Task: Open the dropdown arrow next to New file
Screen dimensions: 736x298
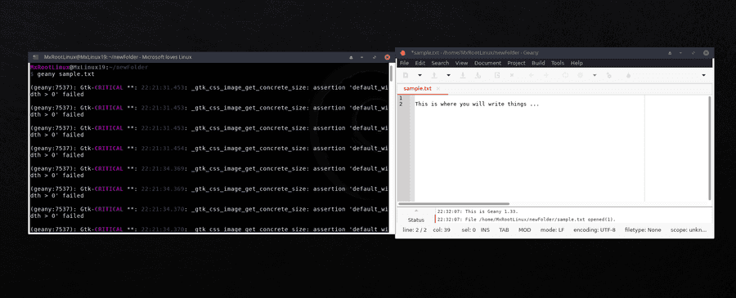Action: (420, 75)
